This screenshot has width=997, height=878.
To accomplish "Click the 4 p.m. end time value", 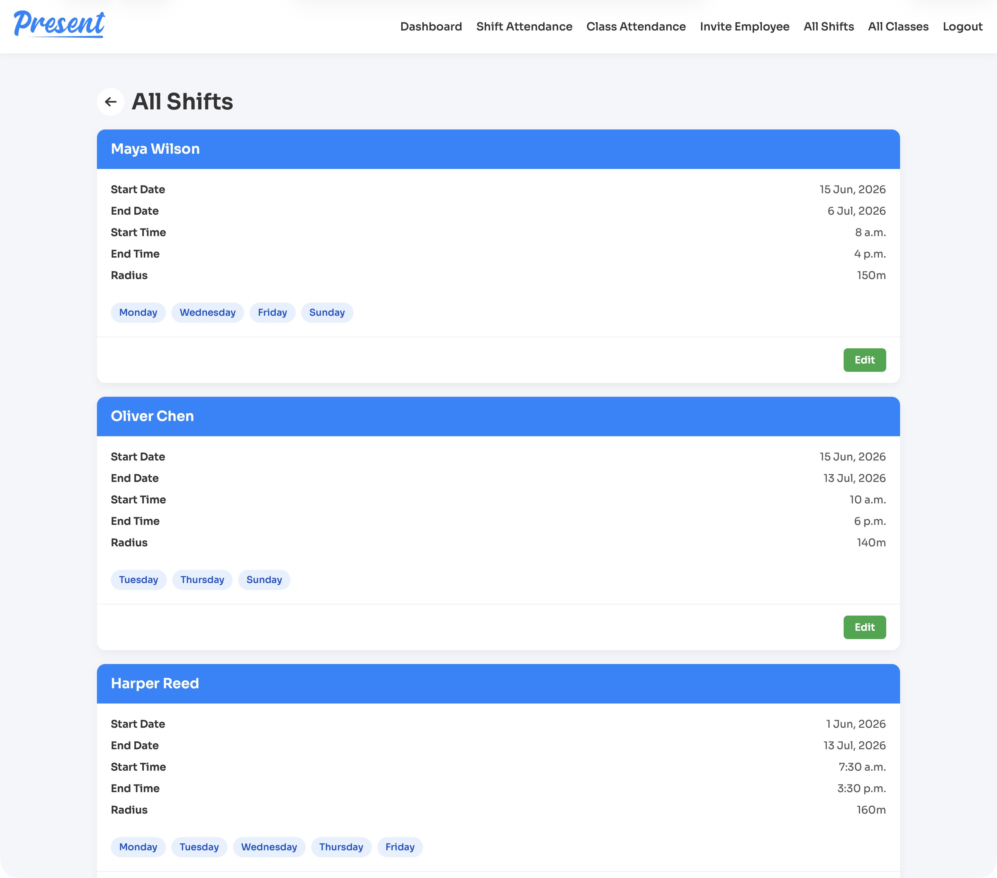I will (x=870, y=254).
